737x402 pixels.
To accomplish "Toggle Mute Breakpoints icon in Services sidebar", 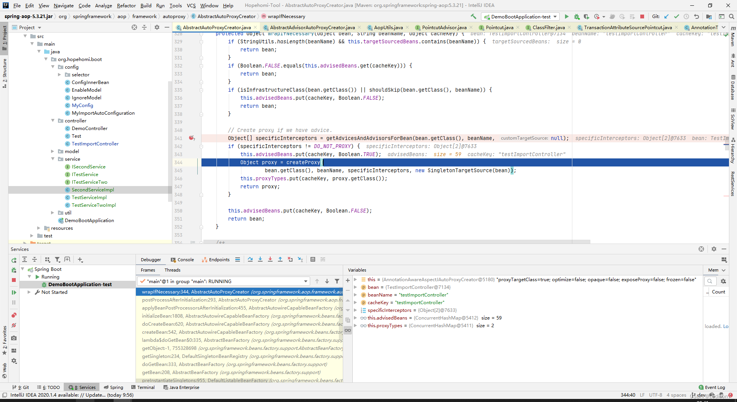I will (x=14, y=325).
